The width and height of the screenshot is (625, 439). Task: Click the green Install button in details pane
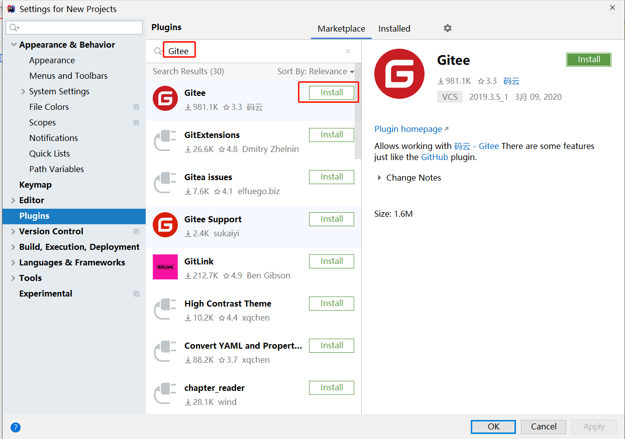pos(589,59)
